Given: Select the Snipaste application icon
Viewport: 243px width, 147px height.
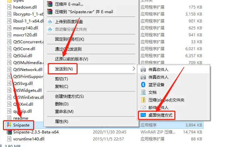Looking at the screenshot, I should [9, 125].
